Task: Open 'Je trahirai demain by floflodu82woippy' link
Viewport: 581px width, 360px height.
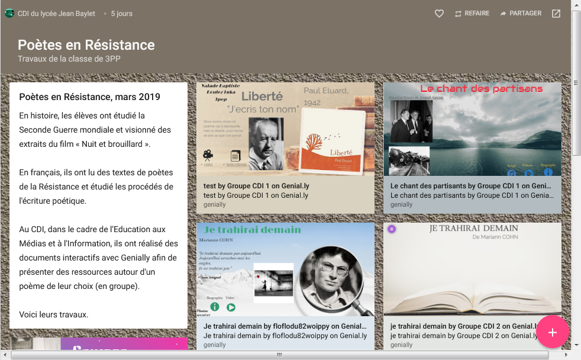Action: (x=284, y=326)
